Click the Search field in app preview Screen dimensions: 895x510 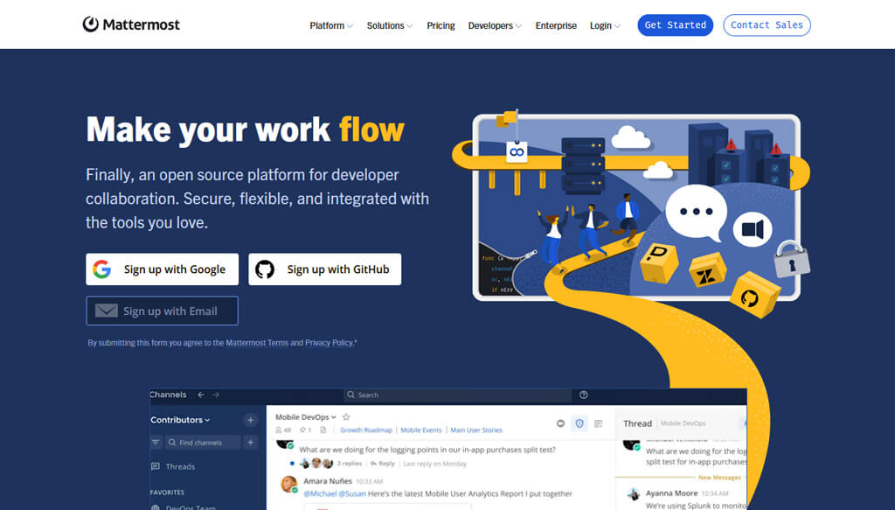click(458, 395)
